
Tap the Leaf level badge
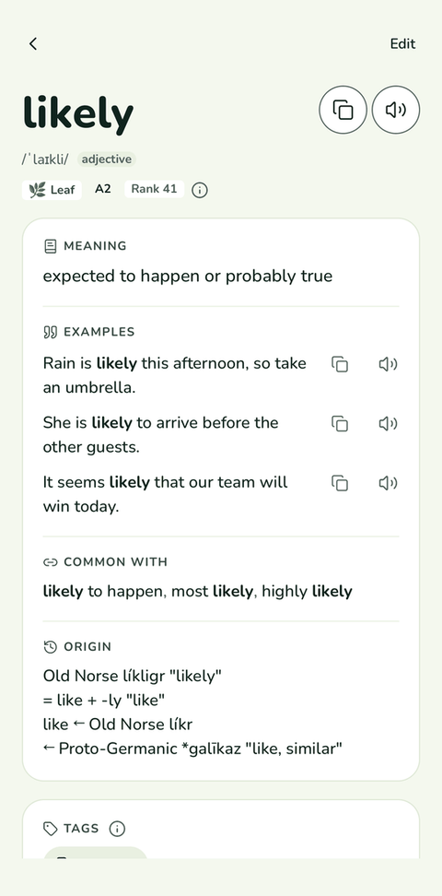coord(52,190)
